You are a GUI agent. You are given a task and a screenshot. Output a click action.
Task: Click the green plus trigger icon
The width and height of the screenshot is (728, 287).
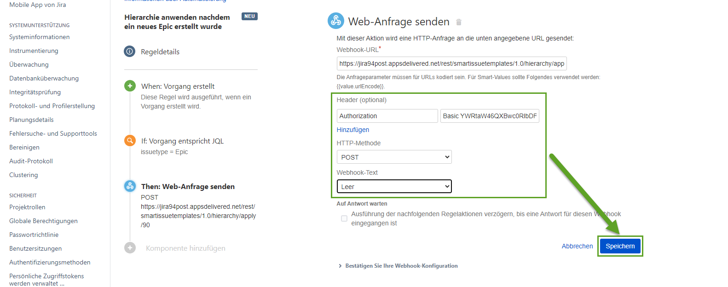pyautogui.click(x=130, y=86)
